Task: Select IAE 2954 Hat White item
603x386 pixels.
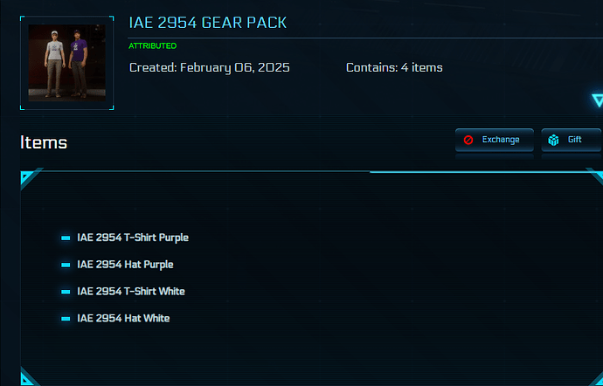Action: (x=123, y=319)
